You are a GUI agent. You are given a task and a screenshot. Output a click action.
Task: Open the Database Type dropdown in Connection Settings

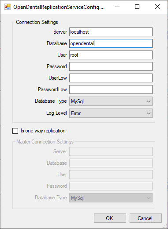[x=111, y=101]
